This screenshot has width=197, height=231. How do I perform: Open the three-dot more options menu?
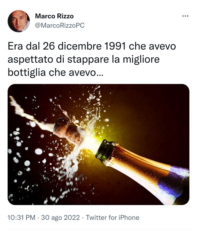point(185,16)
